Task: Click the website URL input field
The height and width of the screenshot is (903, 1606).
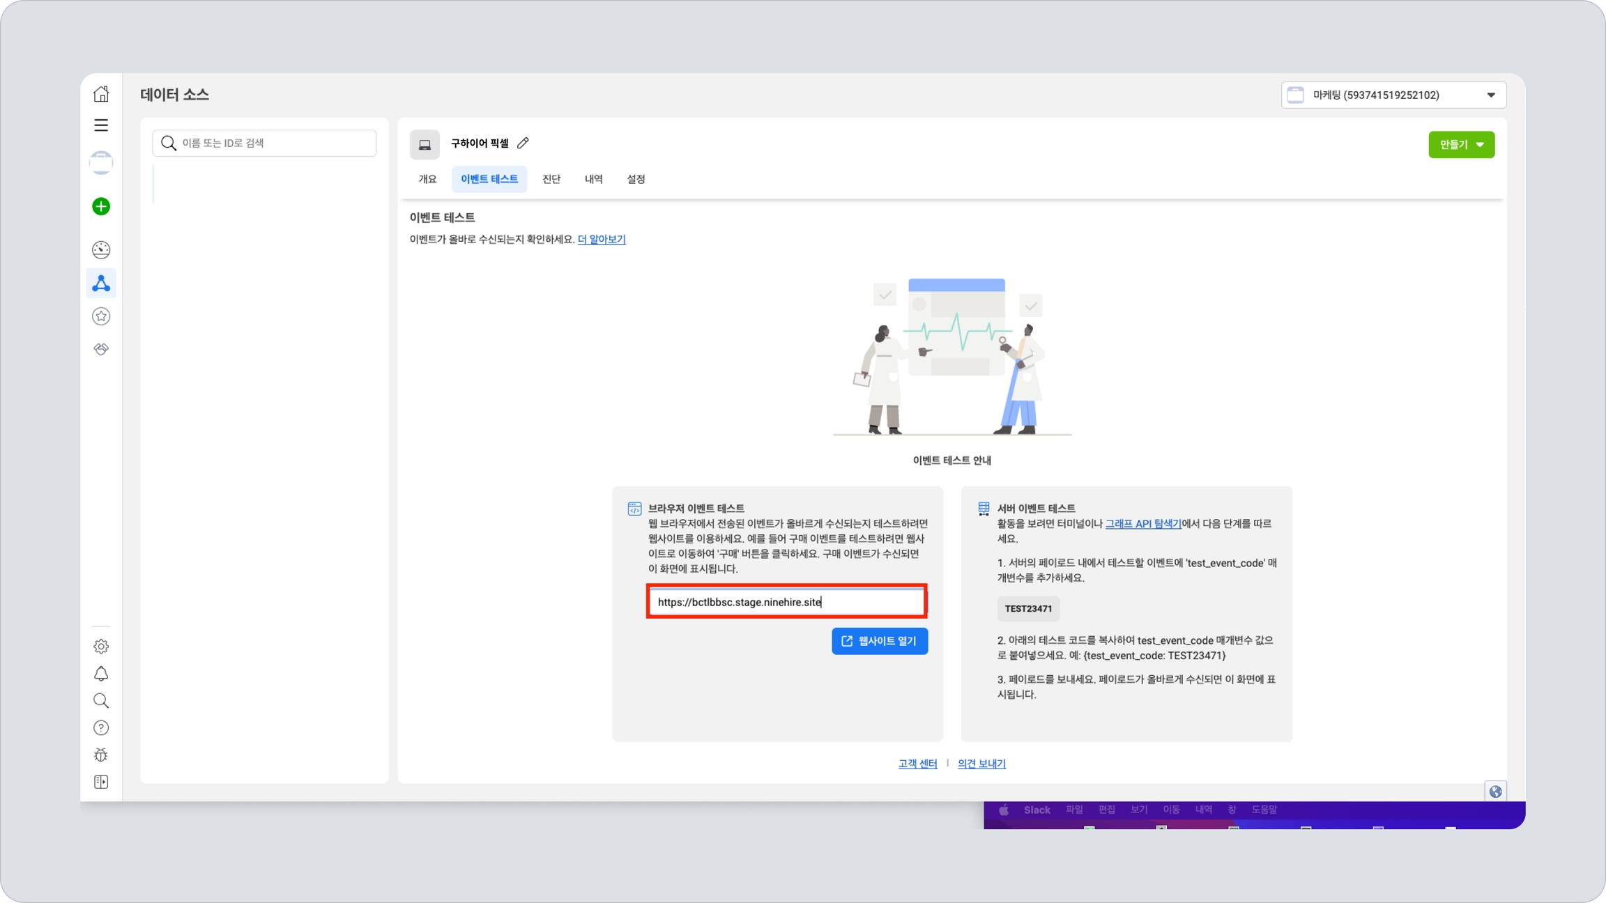Action: tap(786, 602)
